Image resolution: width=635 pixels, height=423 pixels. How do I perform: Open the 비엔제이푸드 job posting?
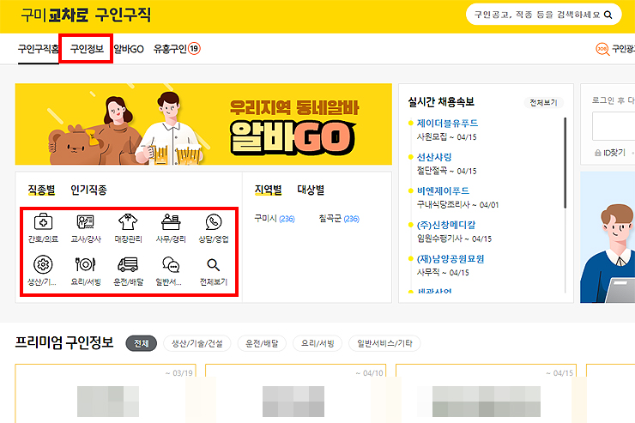click(x=443, y=190)
